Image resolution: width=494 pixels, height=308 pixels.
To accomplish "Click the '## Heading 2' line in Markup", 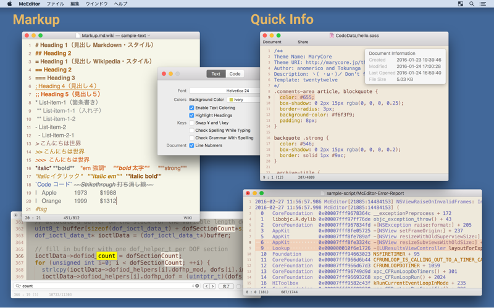I will click(53, 54).
